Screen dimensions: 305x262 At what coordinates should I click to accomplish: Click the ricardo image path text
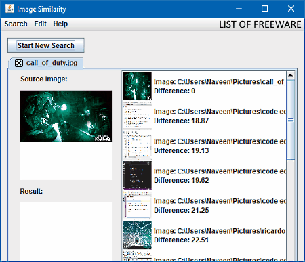point(220,231)
